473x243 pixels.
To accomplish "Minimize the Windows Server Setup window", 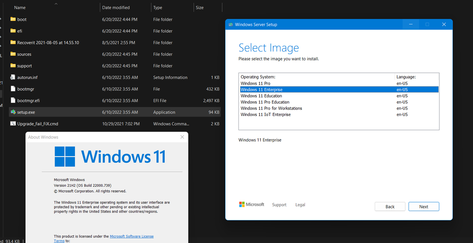I will point(411,24).
